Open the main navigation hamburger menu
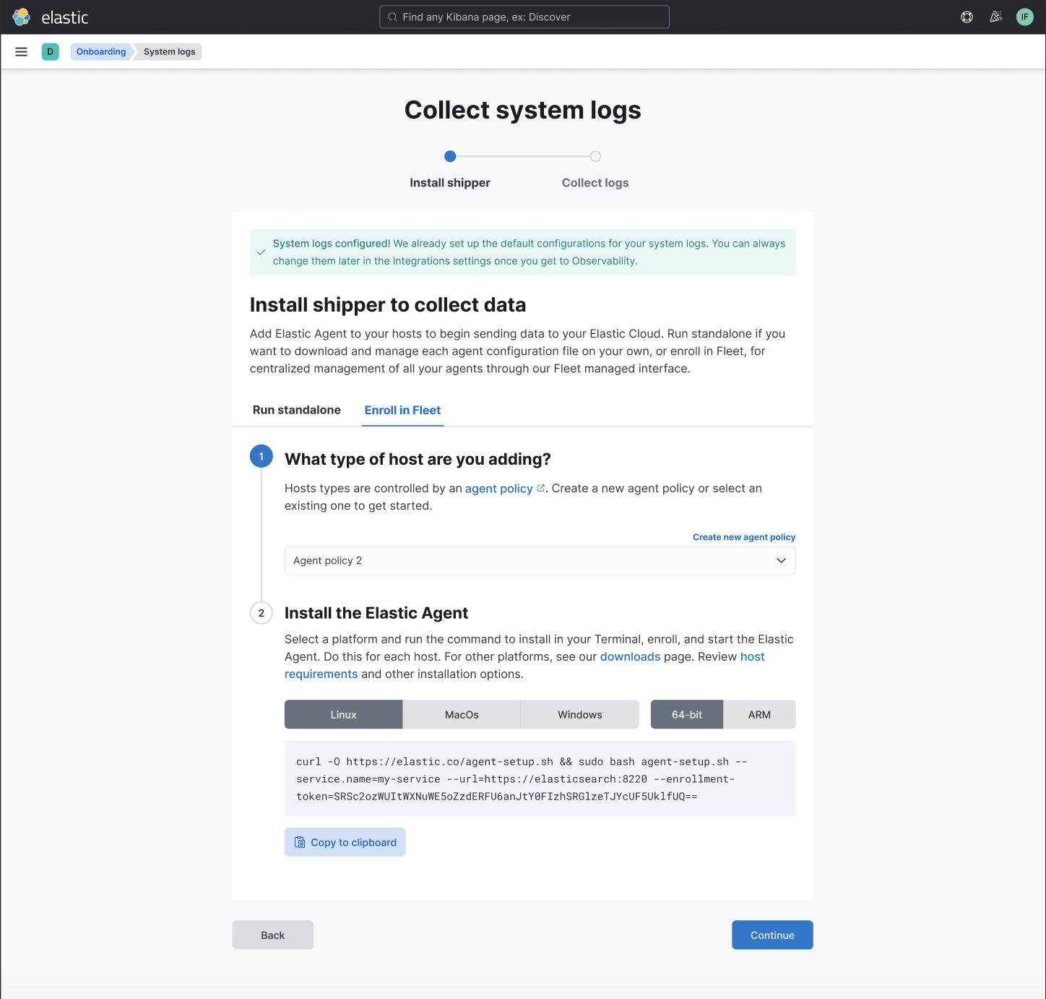 point(21,51)
